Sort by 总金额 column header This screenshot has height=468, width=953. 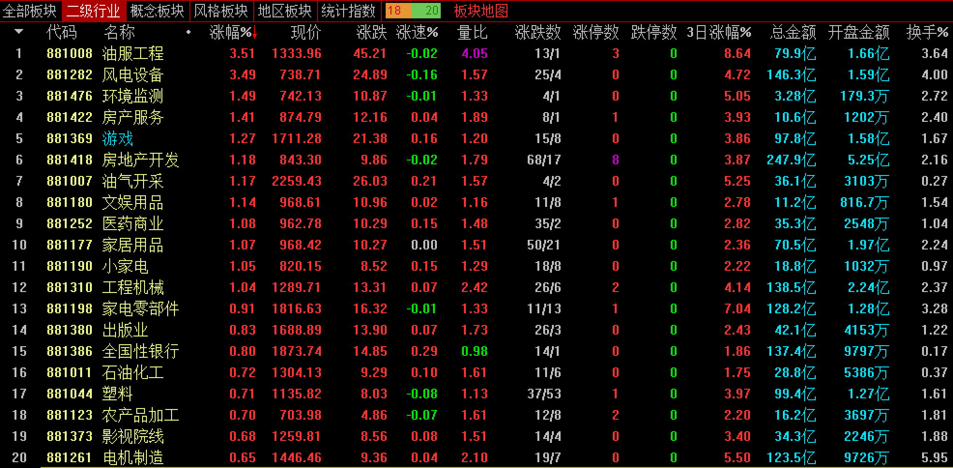coord(793,32)
